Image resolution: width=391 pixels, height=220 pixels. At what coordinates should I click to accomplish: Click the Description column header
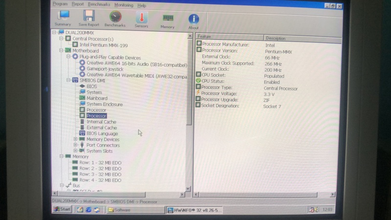pyautogui.click(x=303, y=39)
